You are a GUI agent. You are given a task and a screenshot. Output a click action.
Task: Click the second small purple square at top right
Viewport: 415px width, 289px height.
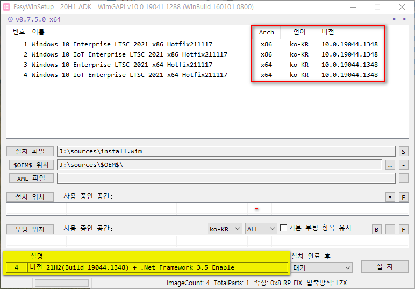click(404, 19)
